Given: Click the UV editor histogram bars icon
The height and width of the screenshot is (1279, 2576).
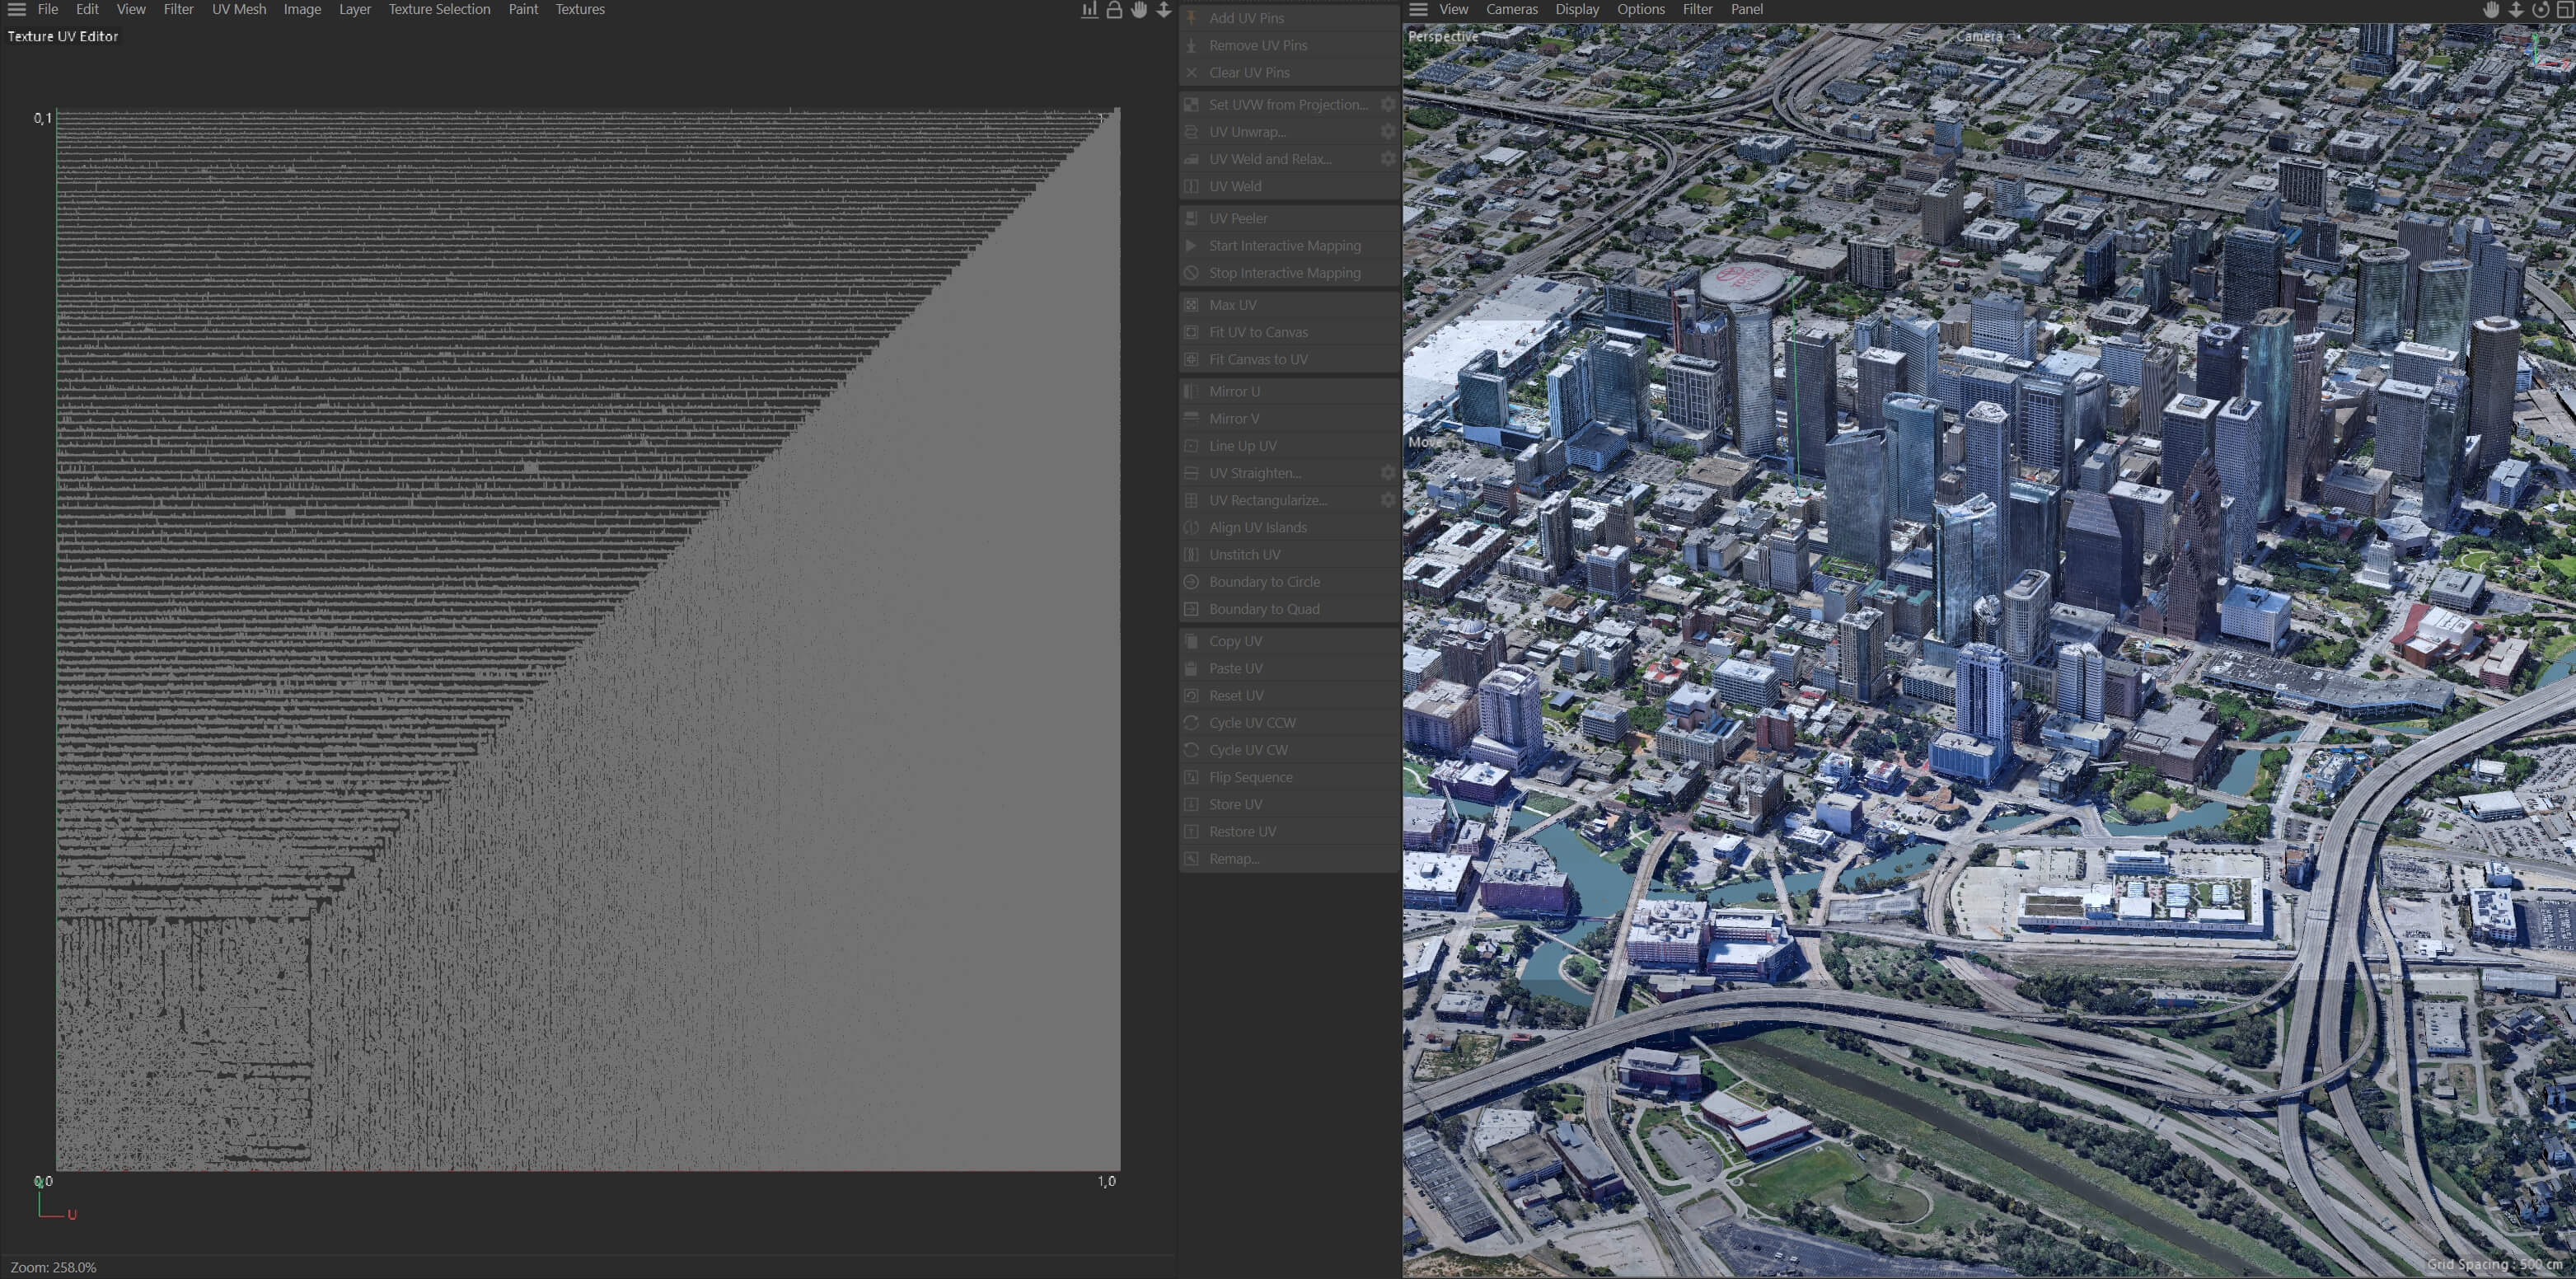Looking at the screenshot, I should coord(1089,10).
